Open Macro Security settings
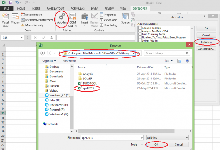 click(x=32, y=25)
